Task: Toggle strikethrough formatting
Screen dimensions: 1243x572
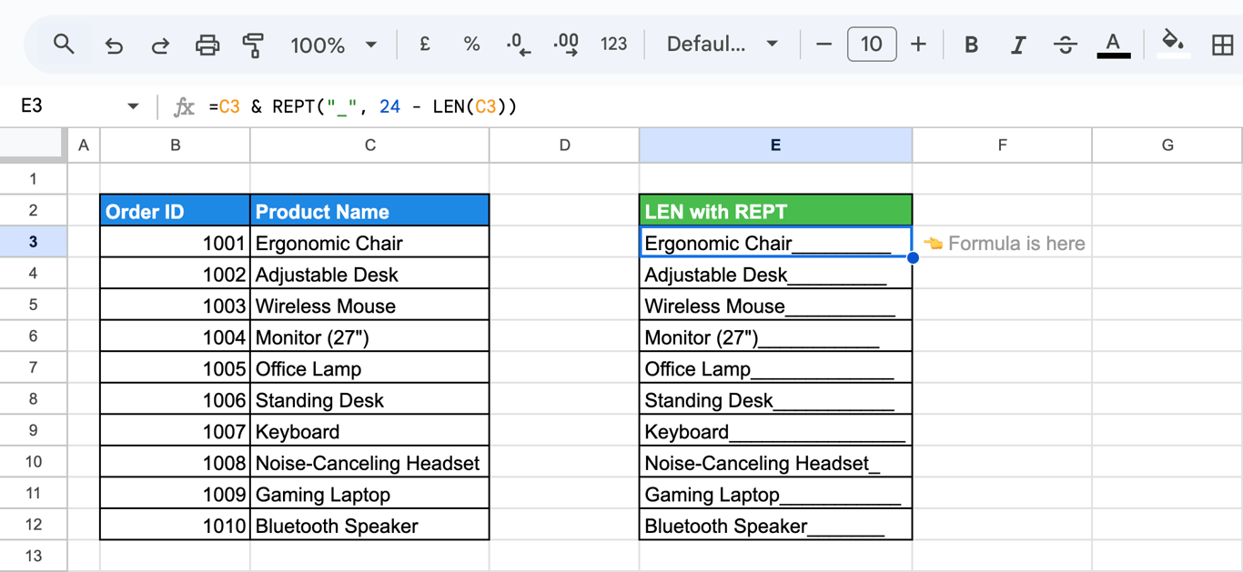Action: pyautogui.click(x=1066, y=45)
